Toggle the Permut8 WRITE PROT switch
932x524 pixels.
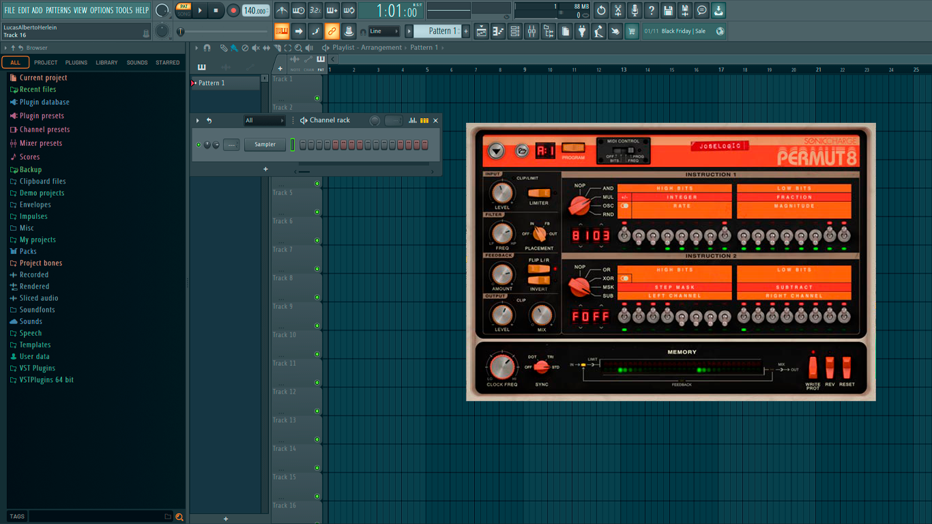click(x=813, y=366)
